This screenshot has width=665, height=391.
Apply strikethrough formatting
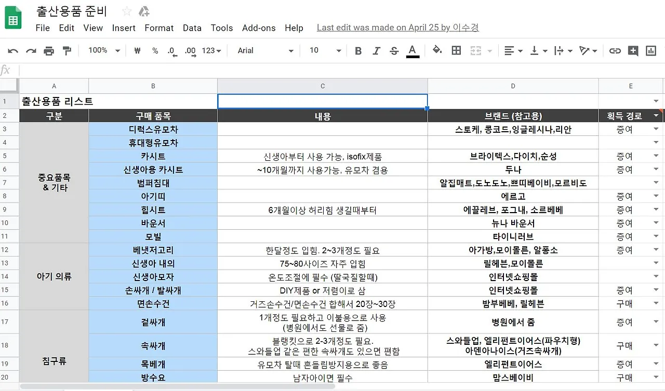(x=394, y=50)
